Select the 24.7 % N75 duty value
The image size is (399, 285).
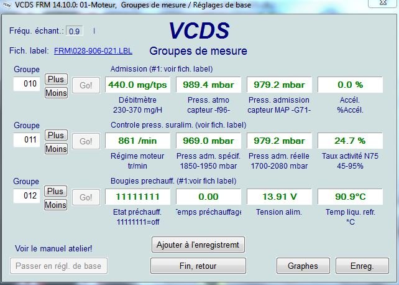350,141
